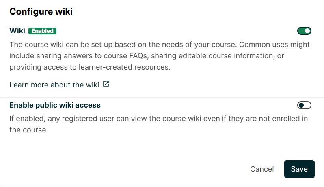Click the green "Enabled" status badge
The width and height of the screenshot is (324, 187).
(x=42, y=31)
